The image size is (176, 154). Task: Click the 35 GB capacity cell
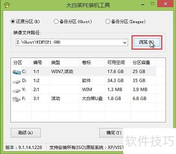(139, 81)
